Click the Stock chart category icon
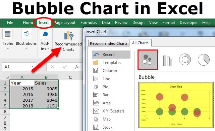This screenshot has height=131, width=215. 96,127
